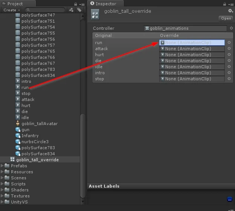Select goblin_tall_override asset in Project

37,160
